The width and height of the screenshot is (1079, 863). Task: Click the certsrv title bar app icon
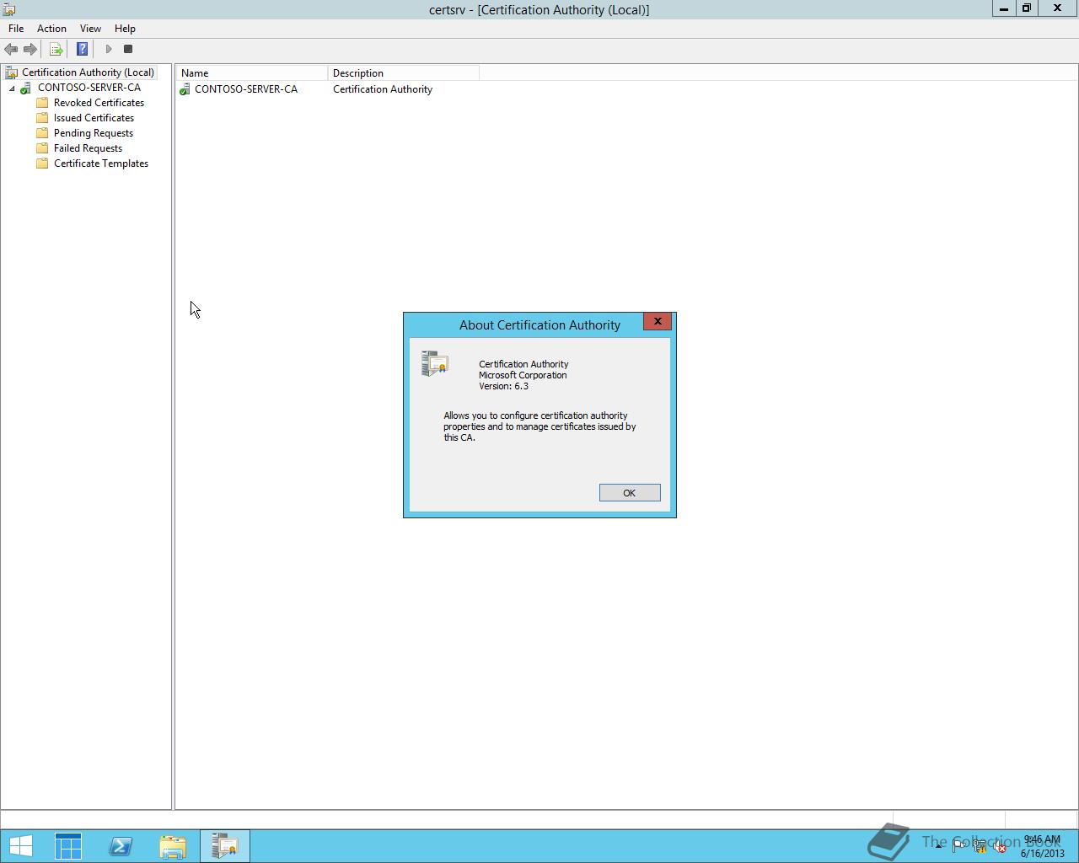(9, 9)
